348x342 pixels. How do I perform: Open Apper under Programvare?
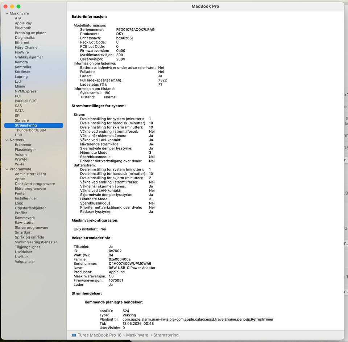(x=20, y=179)
